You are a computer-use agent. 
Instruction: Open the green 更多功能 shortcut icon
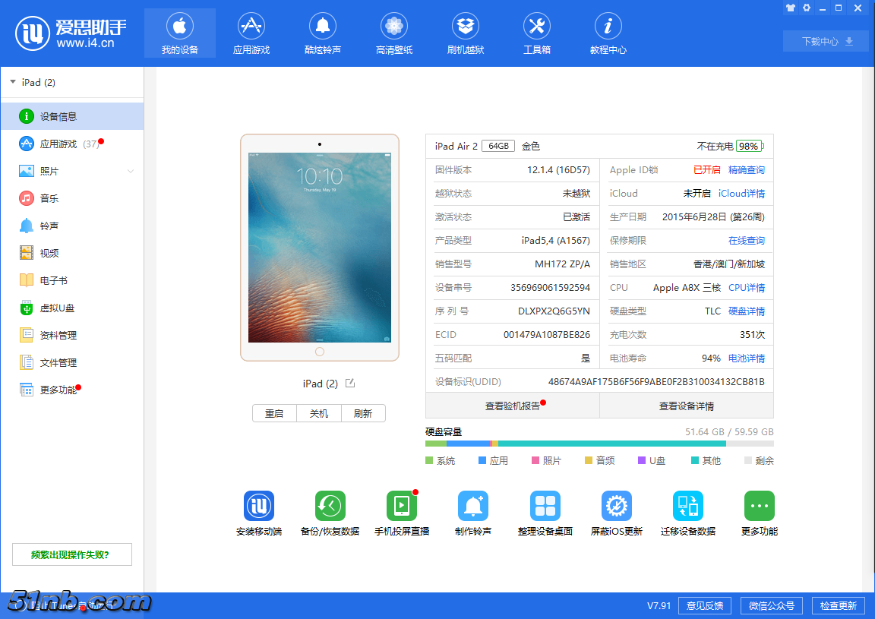[x=760, y=506]
